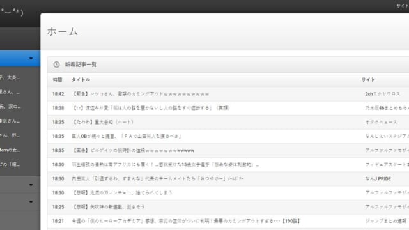Open the 18:38 article about 渡辺みり愛
The height and width of the screenshot is (230, 409).
click(x=151, y=108)
